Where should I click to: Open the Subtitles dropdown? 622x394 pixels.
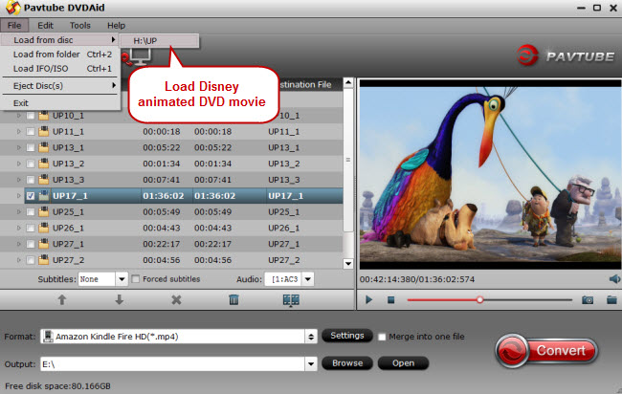pyautogui.click(x=122, y=279)
